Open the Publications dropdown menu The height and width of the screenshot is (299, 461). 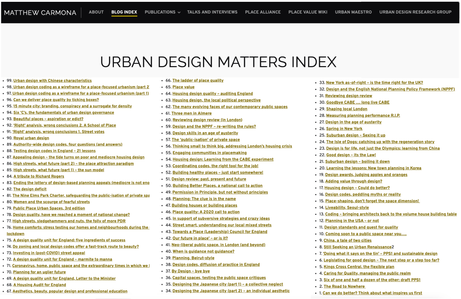[162, 12]
